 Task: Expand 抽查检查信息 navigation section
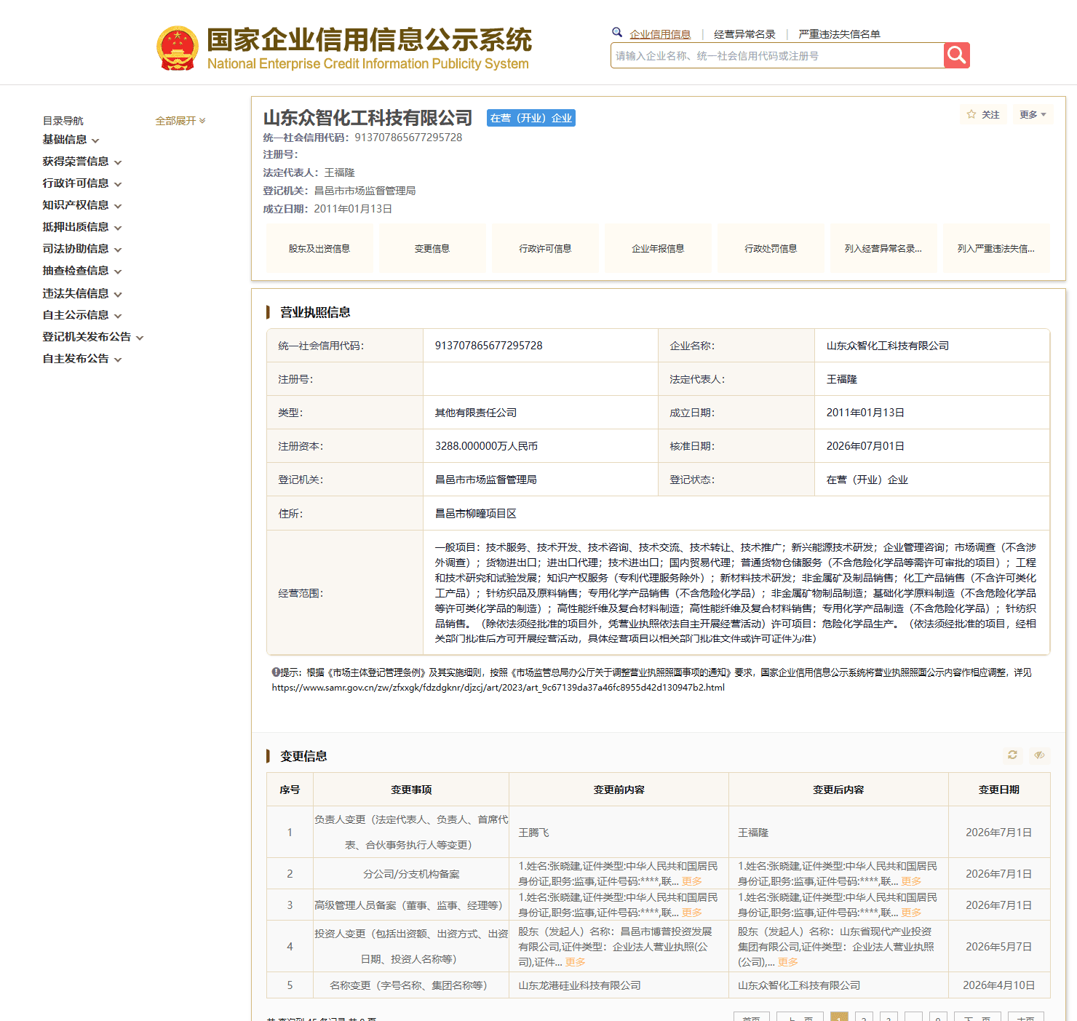click(82, 271)
